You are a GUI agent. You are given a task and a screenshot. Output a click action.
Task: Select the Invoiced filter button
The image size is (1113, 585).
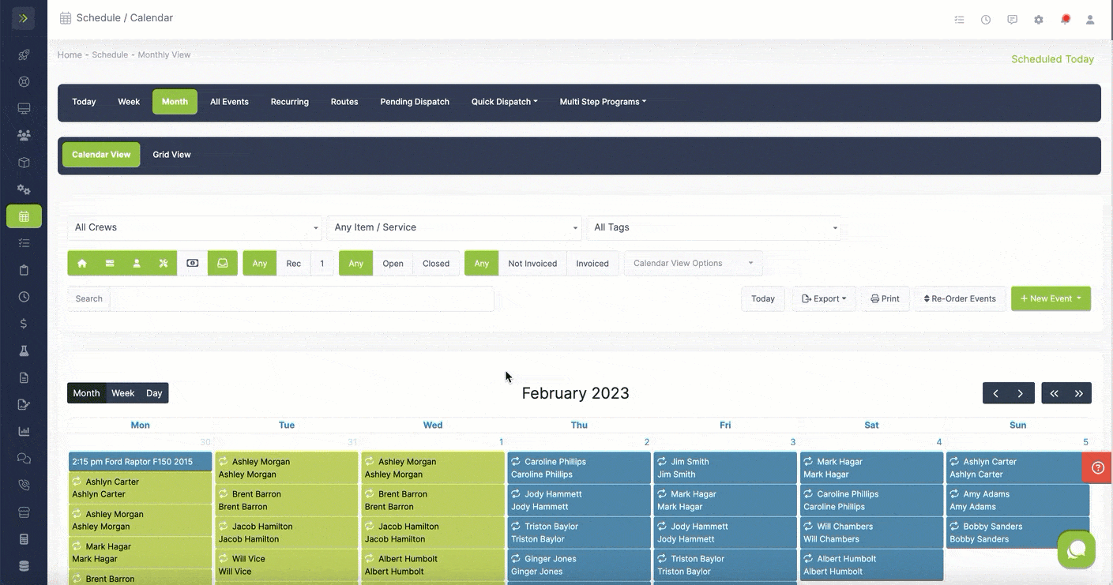[x=592, y=264]
